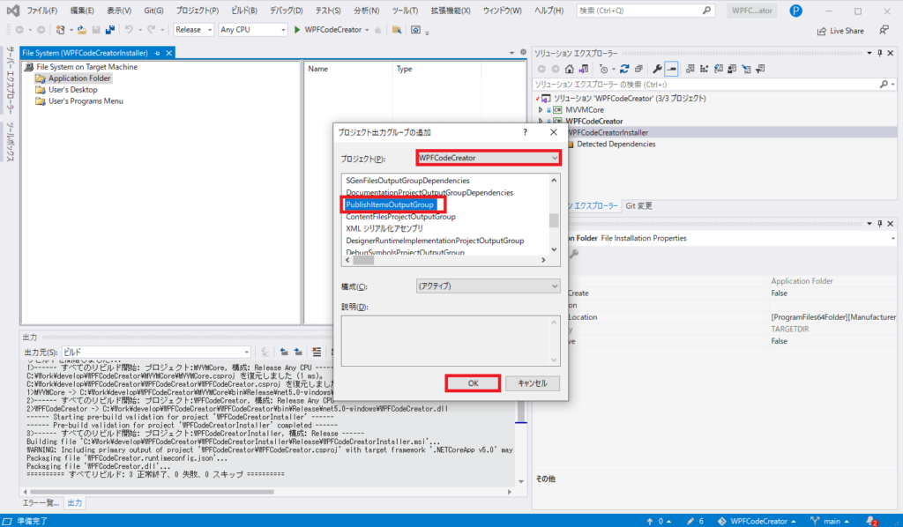
Task: Open the デバッグ(D) menu
Action: (x=287, y=11)
